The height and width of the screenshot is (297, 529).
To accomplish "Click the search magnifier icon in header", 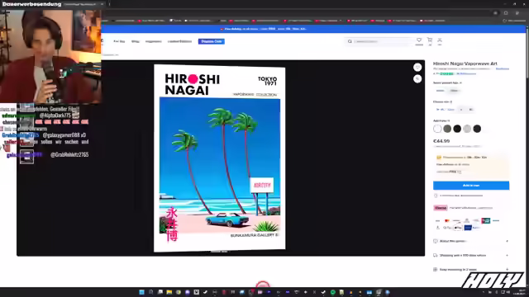I will coord(350,41).
